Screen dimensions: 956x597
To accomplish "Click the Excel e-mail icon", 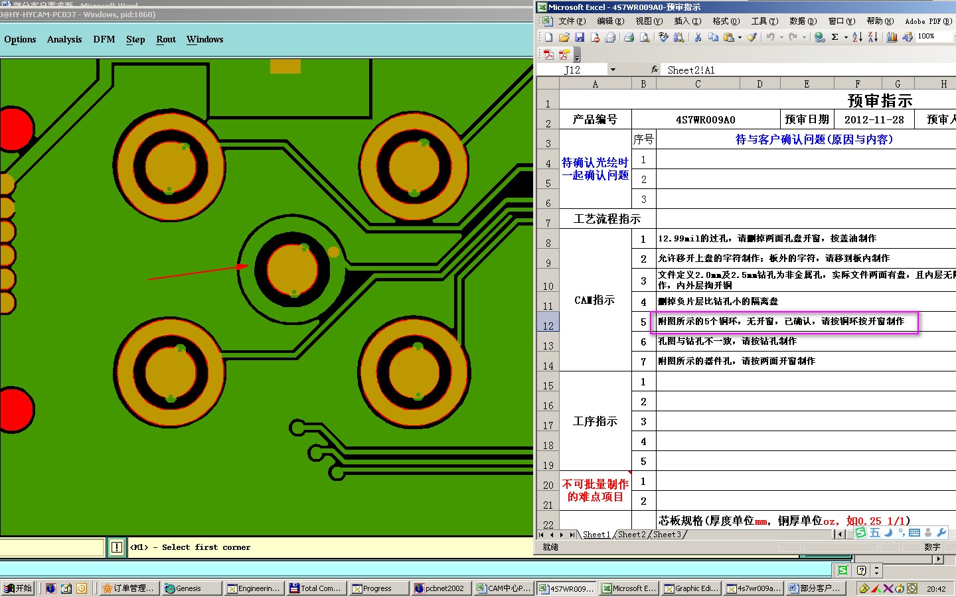I will pyautogui.click(x=609, y=37).
